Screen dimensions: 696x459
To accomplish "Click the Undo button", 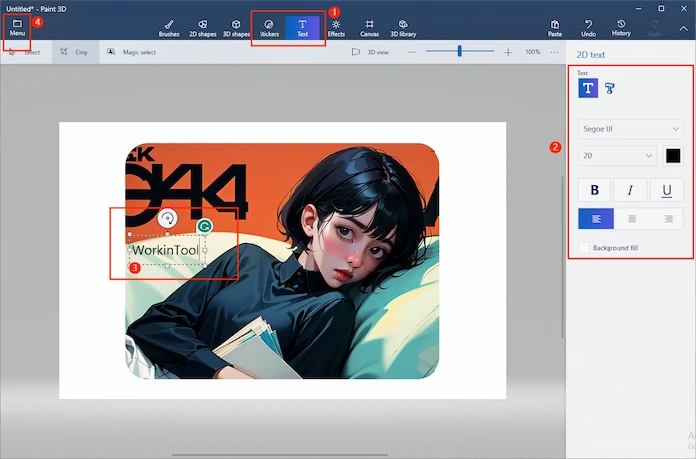I will tap(588, 27).
